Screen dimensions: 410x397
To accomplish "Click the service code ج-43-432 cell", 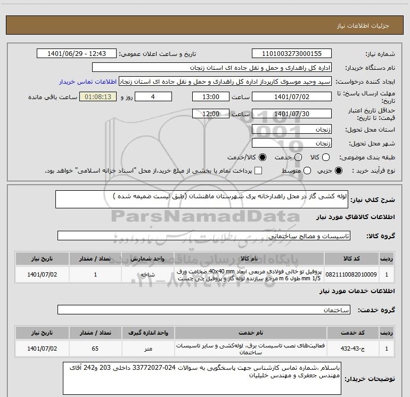I will [352, 349].
